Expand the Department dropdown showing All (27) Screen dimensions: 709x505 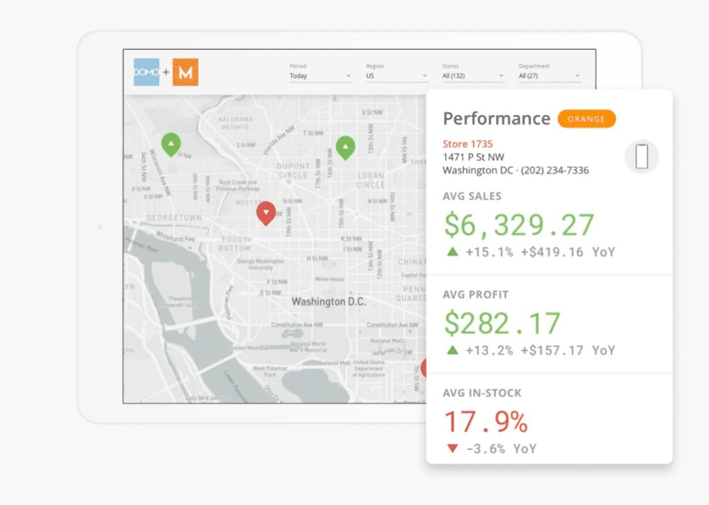(x=550, y=76)
